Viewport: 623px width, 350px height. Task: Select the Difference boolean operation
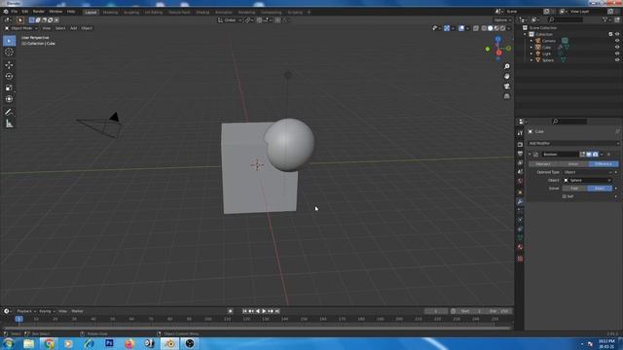click(604, 164)
